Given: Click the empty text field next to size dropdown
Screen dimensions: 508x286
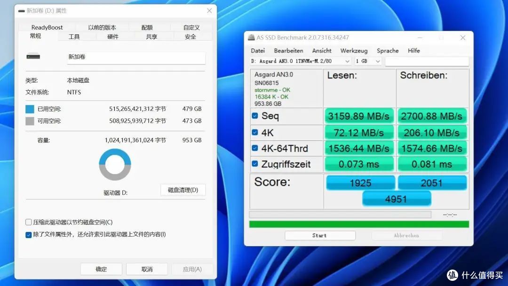Looking at the screenshot, I should pyautogui.click(x=427, y=61).
